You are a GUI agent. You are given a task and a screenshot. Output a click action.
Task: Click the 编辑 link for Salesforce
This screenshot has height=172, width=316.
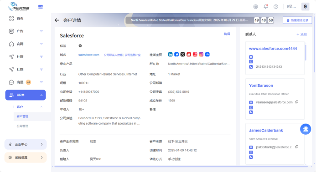(x=227, y=34)
